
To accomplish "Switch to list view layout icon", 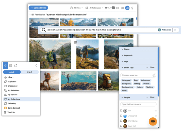I will [117, 8].
